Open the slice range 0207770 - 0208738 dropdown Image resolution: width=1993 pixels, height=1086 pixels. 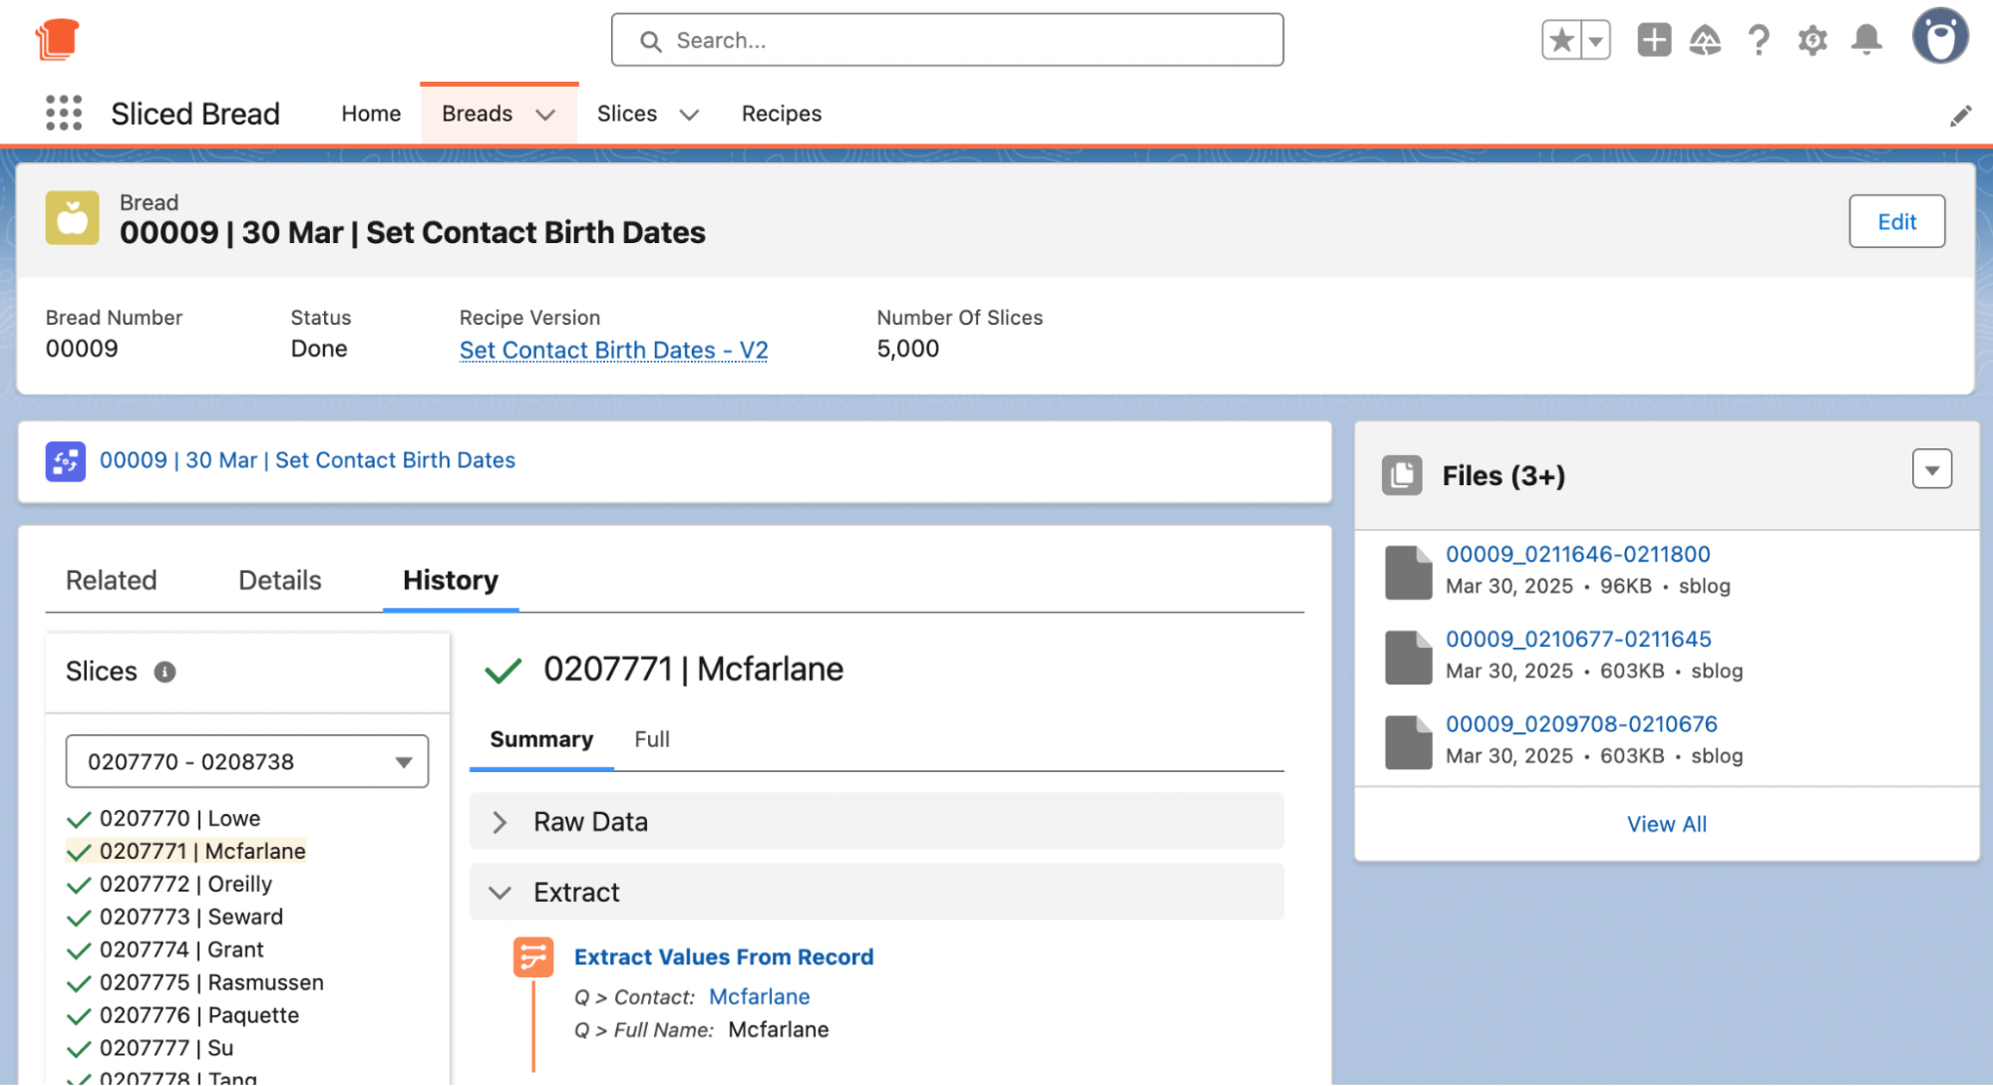coord(247,762)
